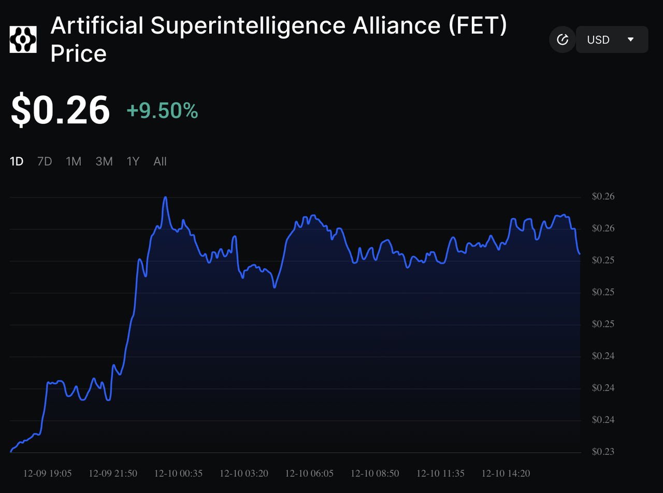Click the highest peak on the price line
The width and height of the screenshot is (663, 493).
coord(165,197)
